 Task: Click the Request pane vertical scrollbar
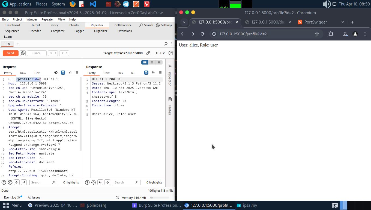[x=81, y=113]
